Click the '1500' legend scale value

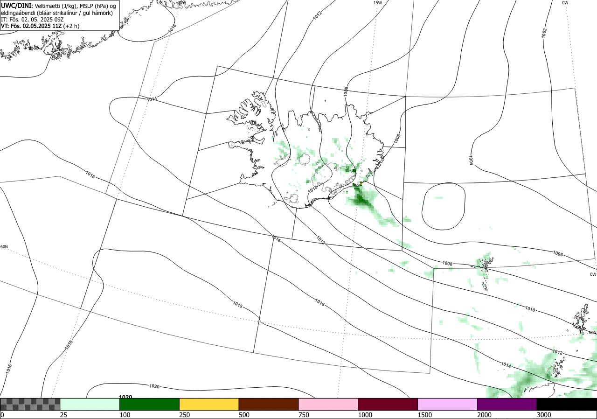tap(425, 415)
